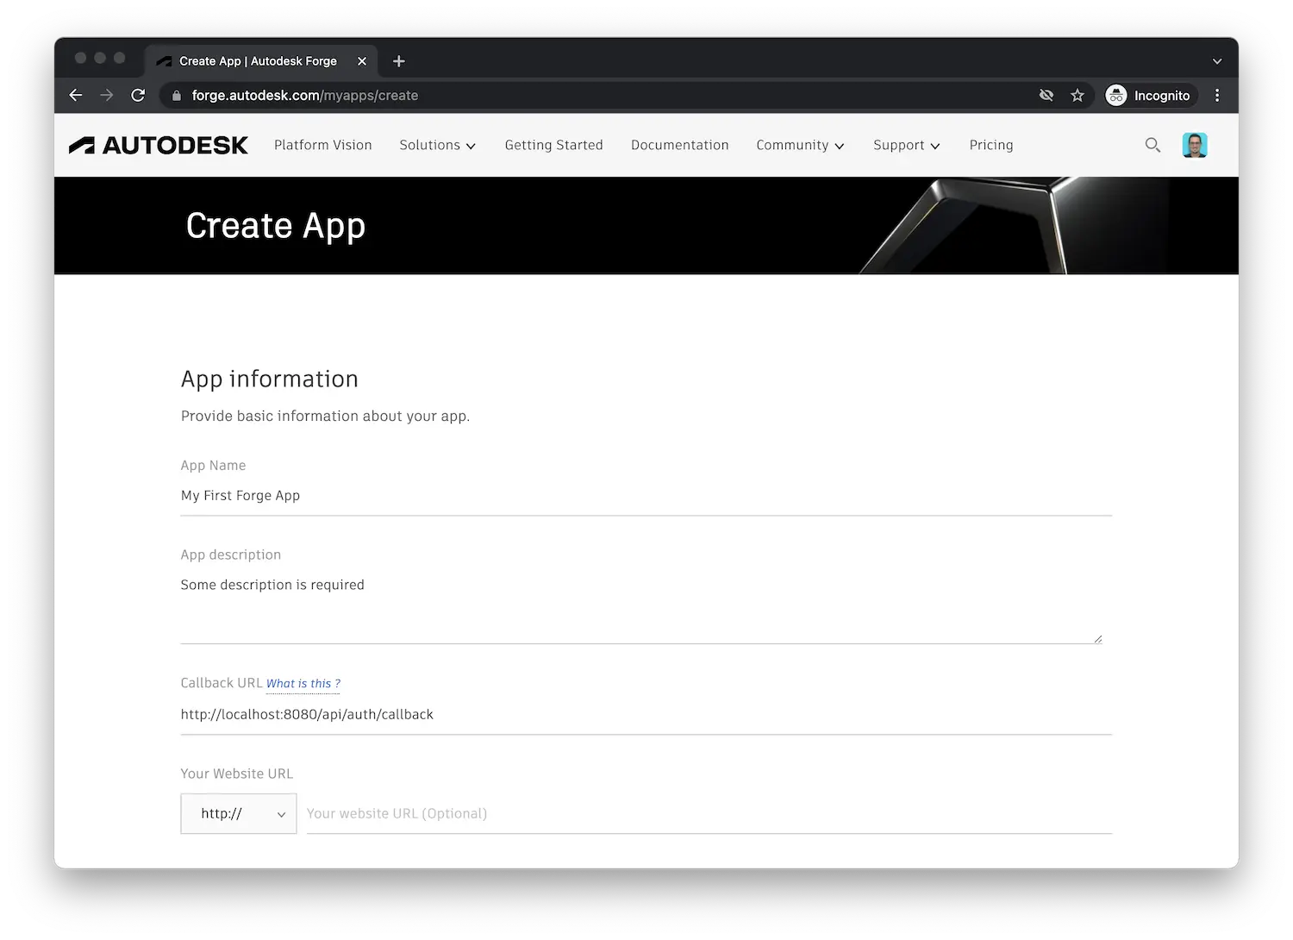Click the search magnifier icon
The height and width of the screenshot is (940, 1293).
tap(1152, 145)
